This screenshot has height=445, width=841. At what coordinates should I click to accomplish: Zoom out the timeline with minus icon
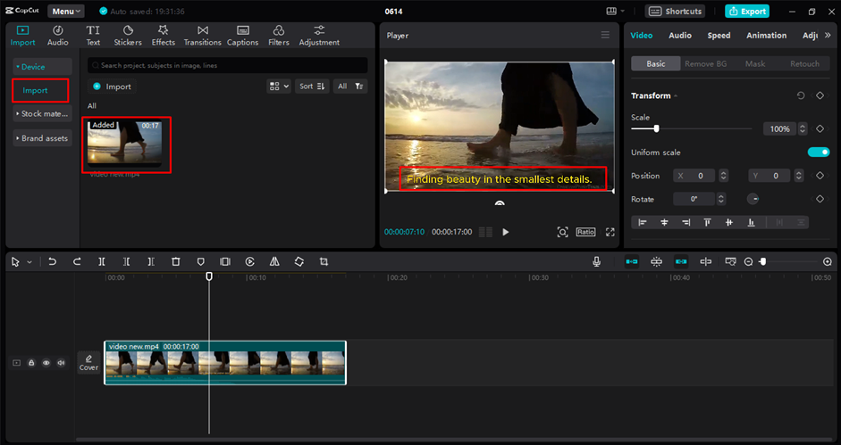[x=749, y=261]
